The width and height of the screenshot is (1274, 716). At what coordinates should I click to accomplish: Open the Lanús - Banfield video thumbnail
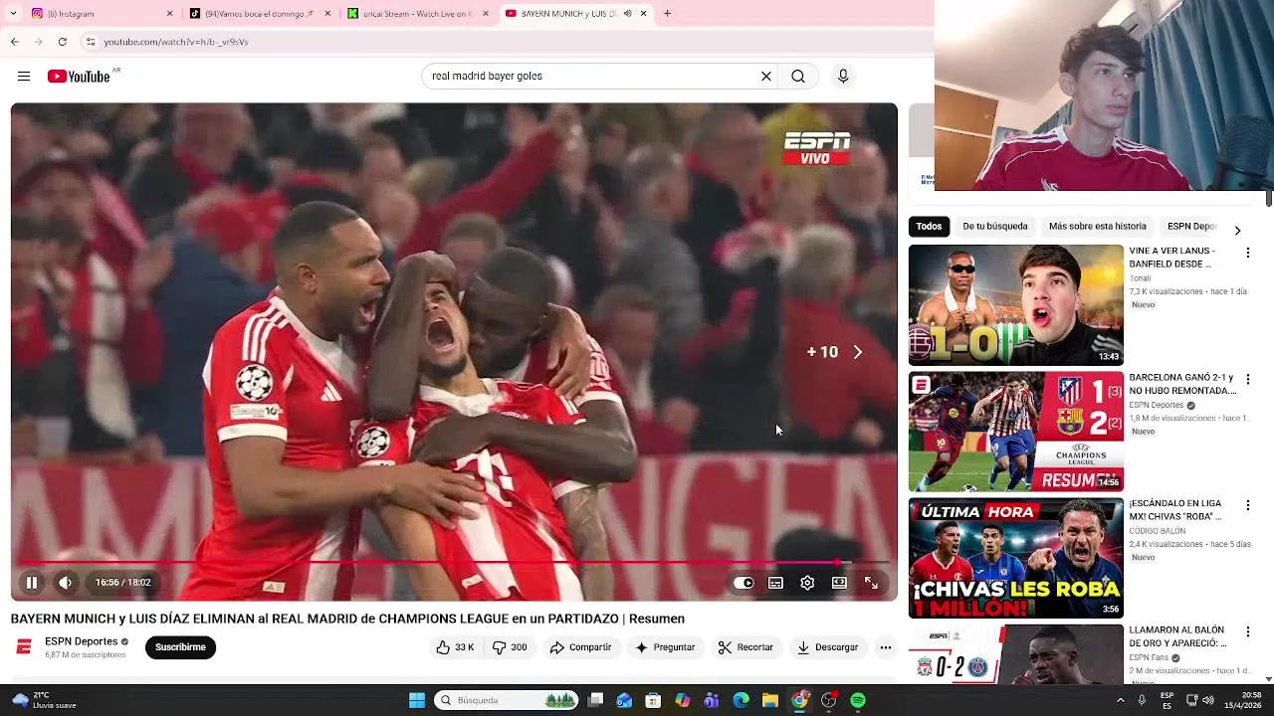pyautogui.click(x=1015, y=305)
